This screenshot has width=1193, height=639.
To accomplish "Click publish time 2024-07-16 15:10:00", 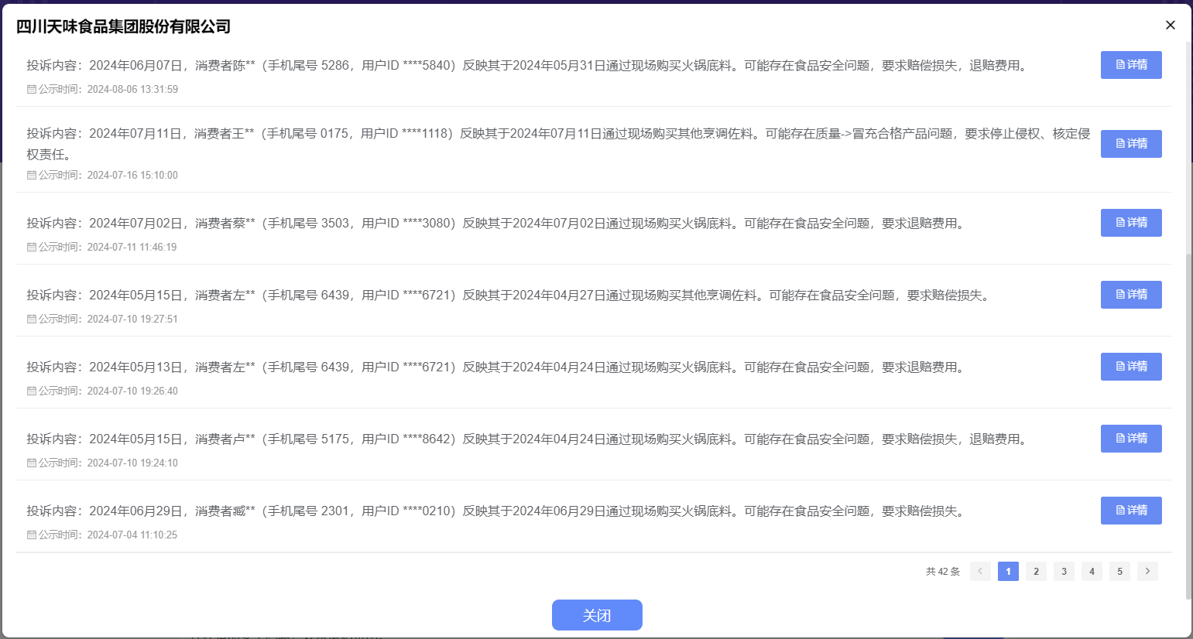I will click(132, 176).
